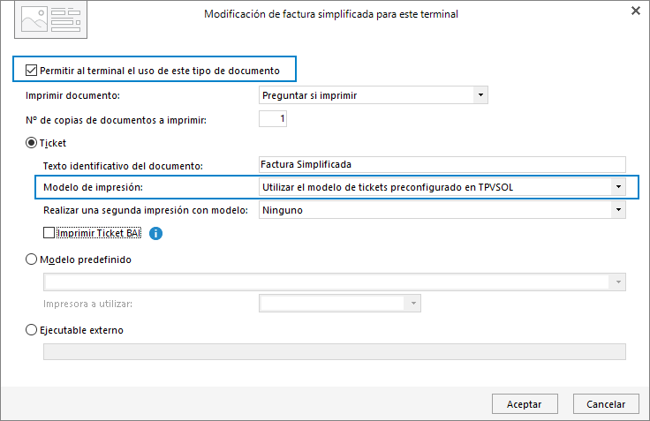Click the Ejecutable externo path field
This screenshot has width=650, height=421.
pos(335,352)
